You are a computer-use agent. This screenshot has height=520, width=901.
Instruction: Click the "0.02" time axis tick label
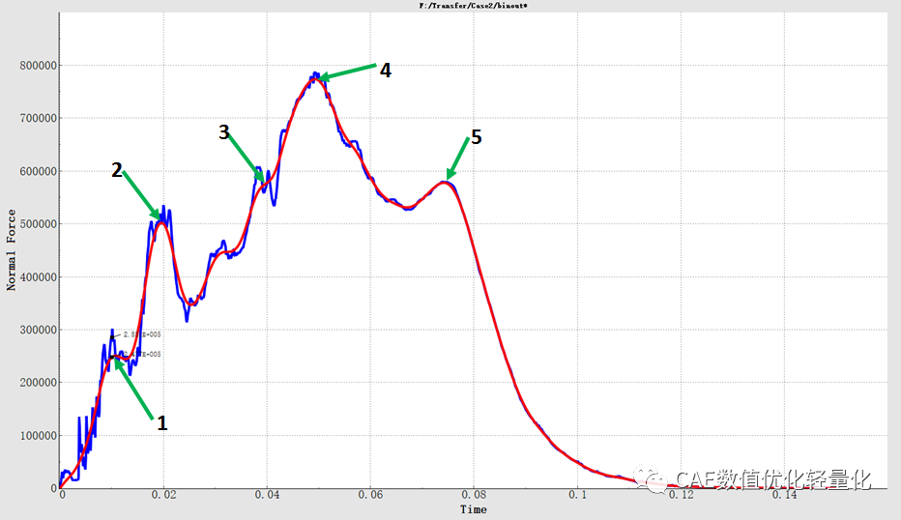(163, 495)
